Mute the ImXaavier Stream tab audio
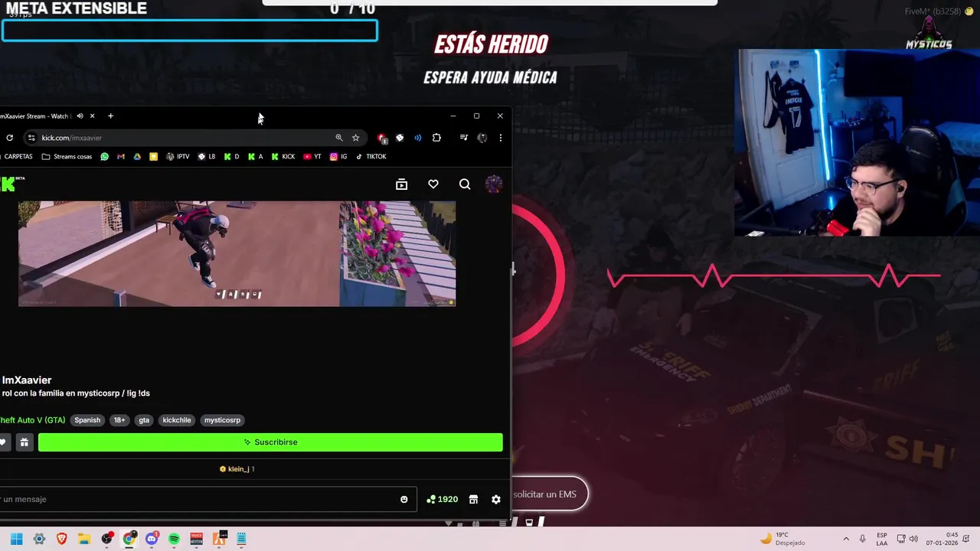This screenshot has width=980, height=551. (80, 116)
